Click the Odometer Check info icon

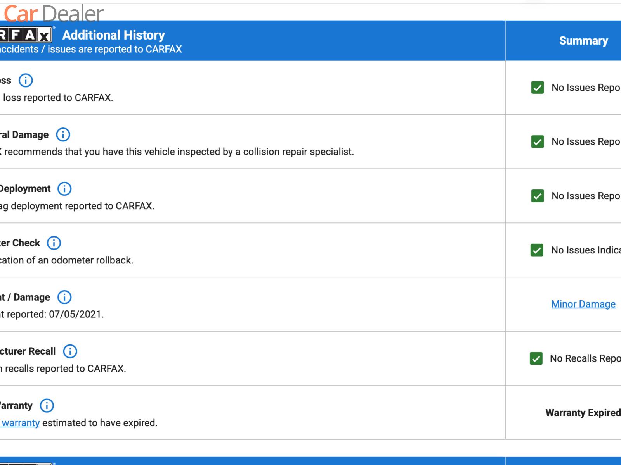54,243
